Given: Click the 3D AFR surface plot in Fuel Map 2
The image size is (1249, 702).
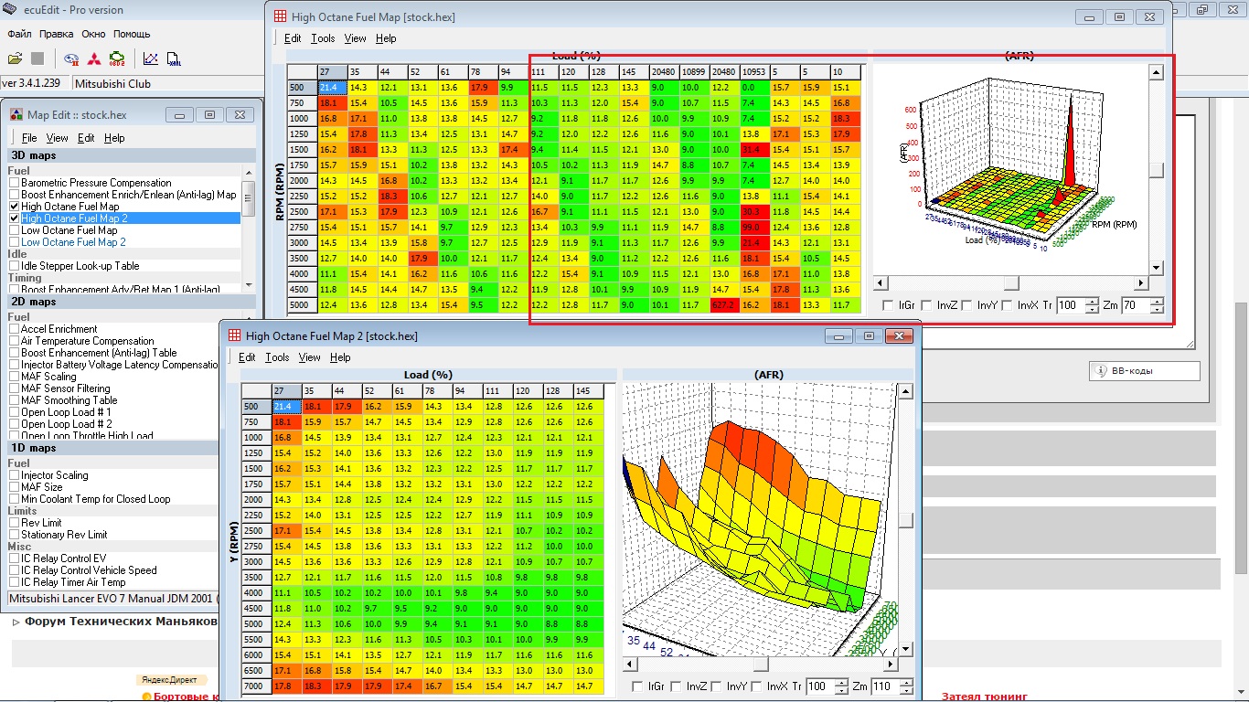Looking at the screenshot, I should click(761, 519).
